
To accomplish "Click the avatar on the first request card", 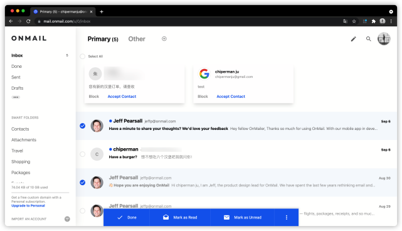I will click(95, 74).
